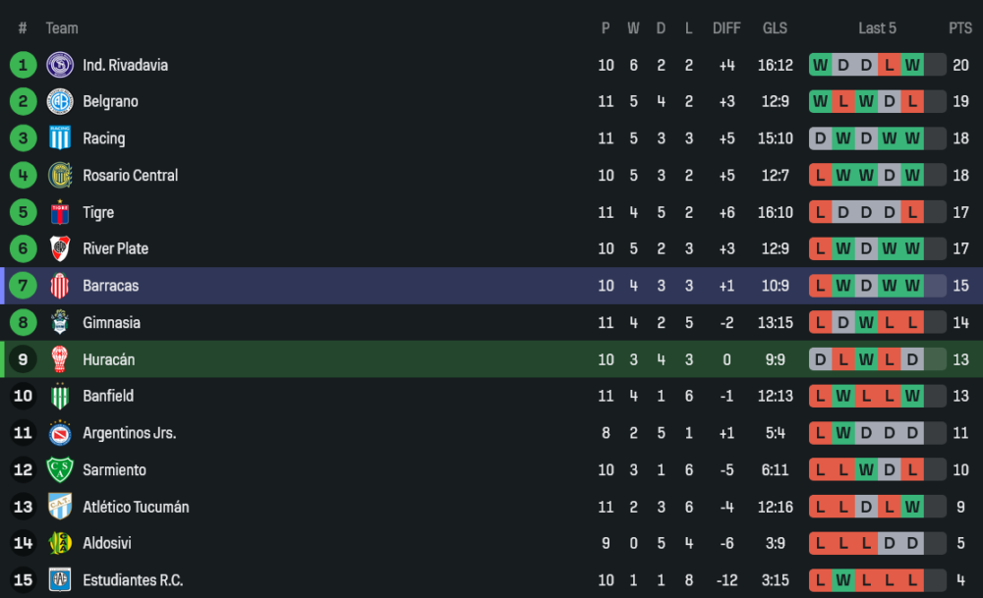Click the Rosario Central badge icon
The height and width of the screenshot is (598, 983).
coord(60,175)
